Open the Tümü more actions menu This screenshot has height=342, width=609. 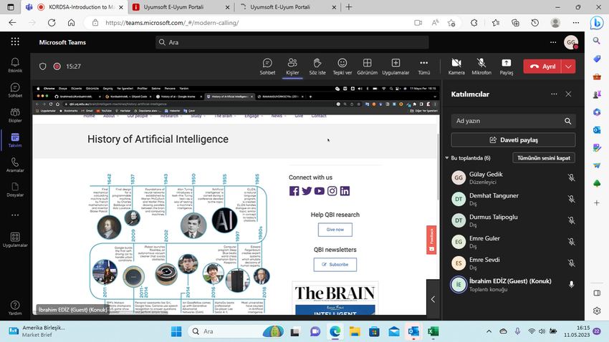[x=423, y=63]
